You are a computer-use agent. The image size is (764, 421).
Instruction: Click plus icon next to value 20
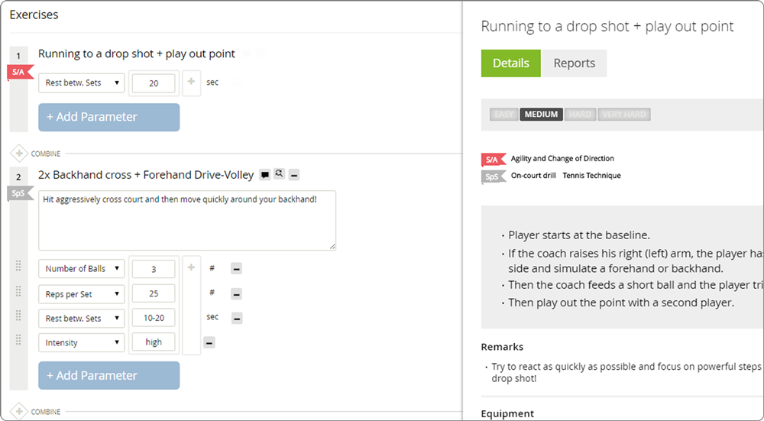191,82
